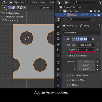Expand the Constant Offset section

(67, 75)
